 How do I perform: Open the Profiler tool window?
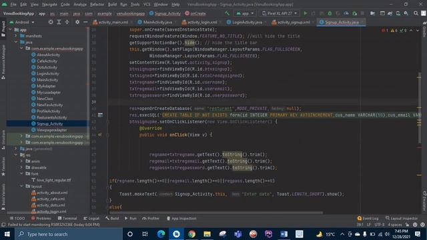pos(151,218)
